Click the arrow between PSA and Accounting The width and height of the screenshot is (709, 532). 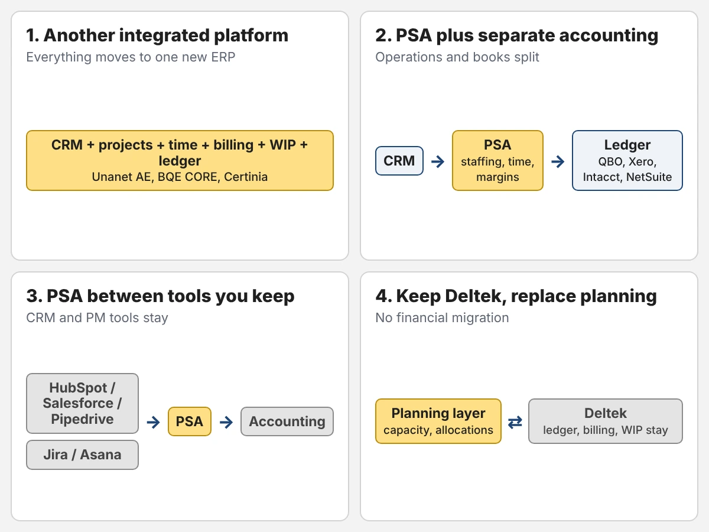(x=226, y=422)
